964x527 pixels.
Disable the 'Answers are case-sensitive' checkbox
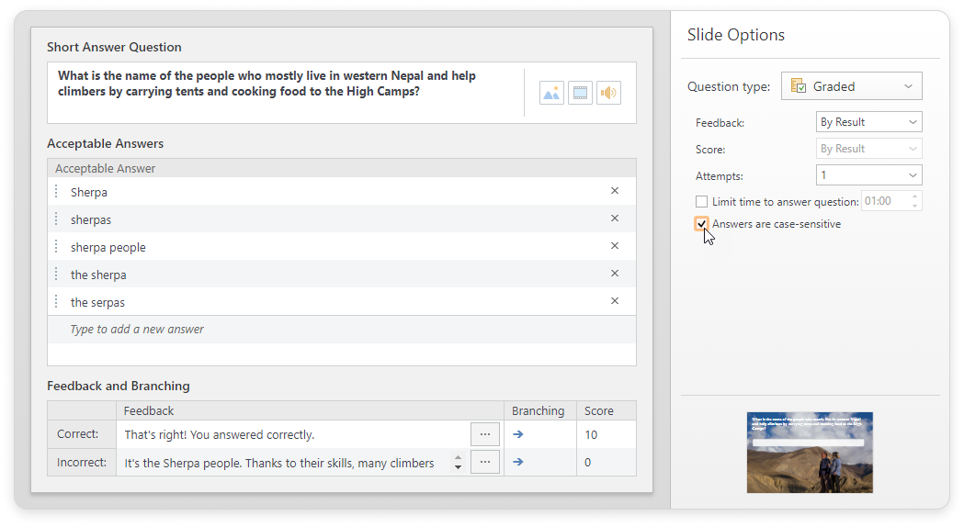click(702, 224)
